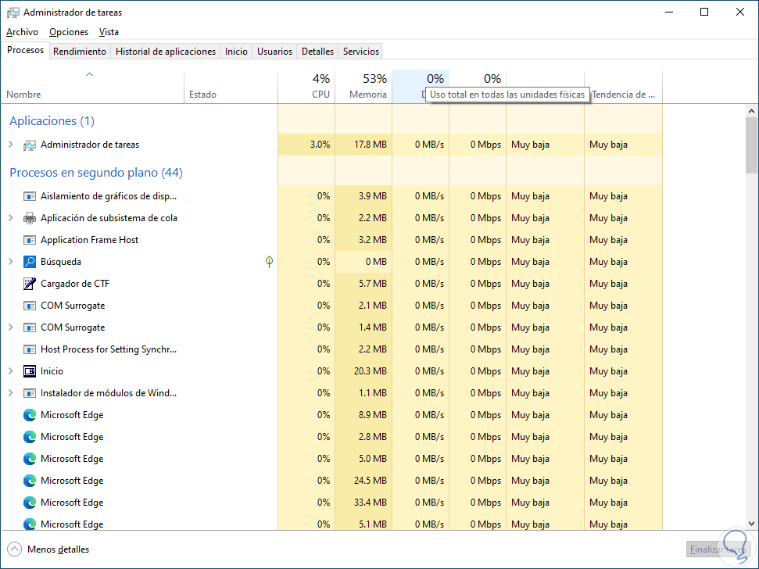Select the Microsoft Edge row using 24.5 MB
This screenshot has width=759, height=569.
tap(331, 481)
